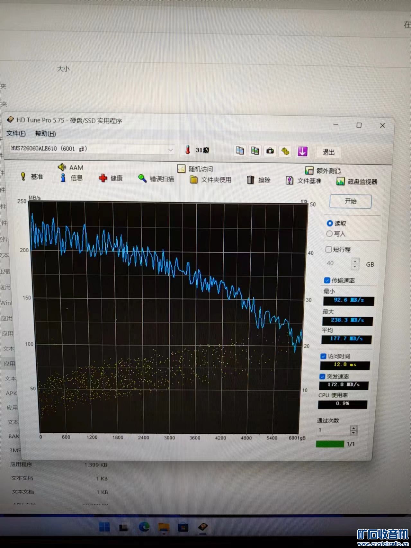Close the HD Tune Pro window

point(382,126)
